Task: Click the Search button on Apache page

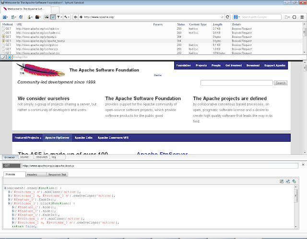Action: (281, 83)
